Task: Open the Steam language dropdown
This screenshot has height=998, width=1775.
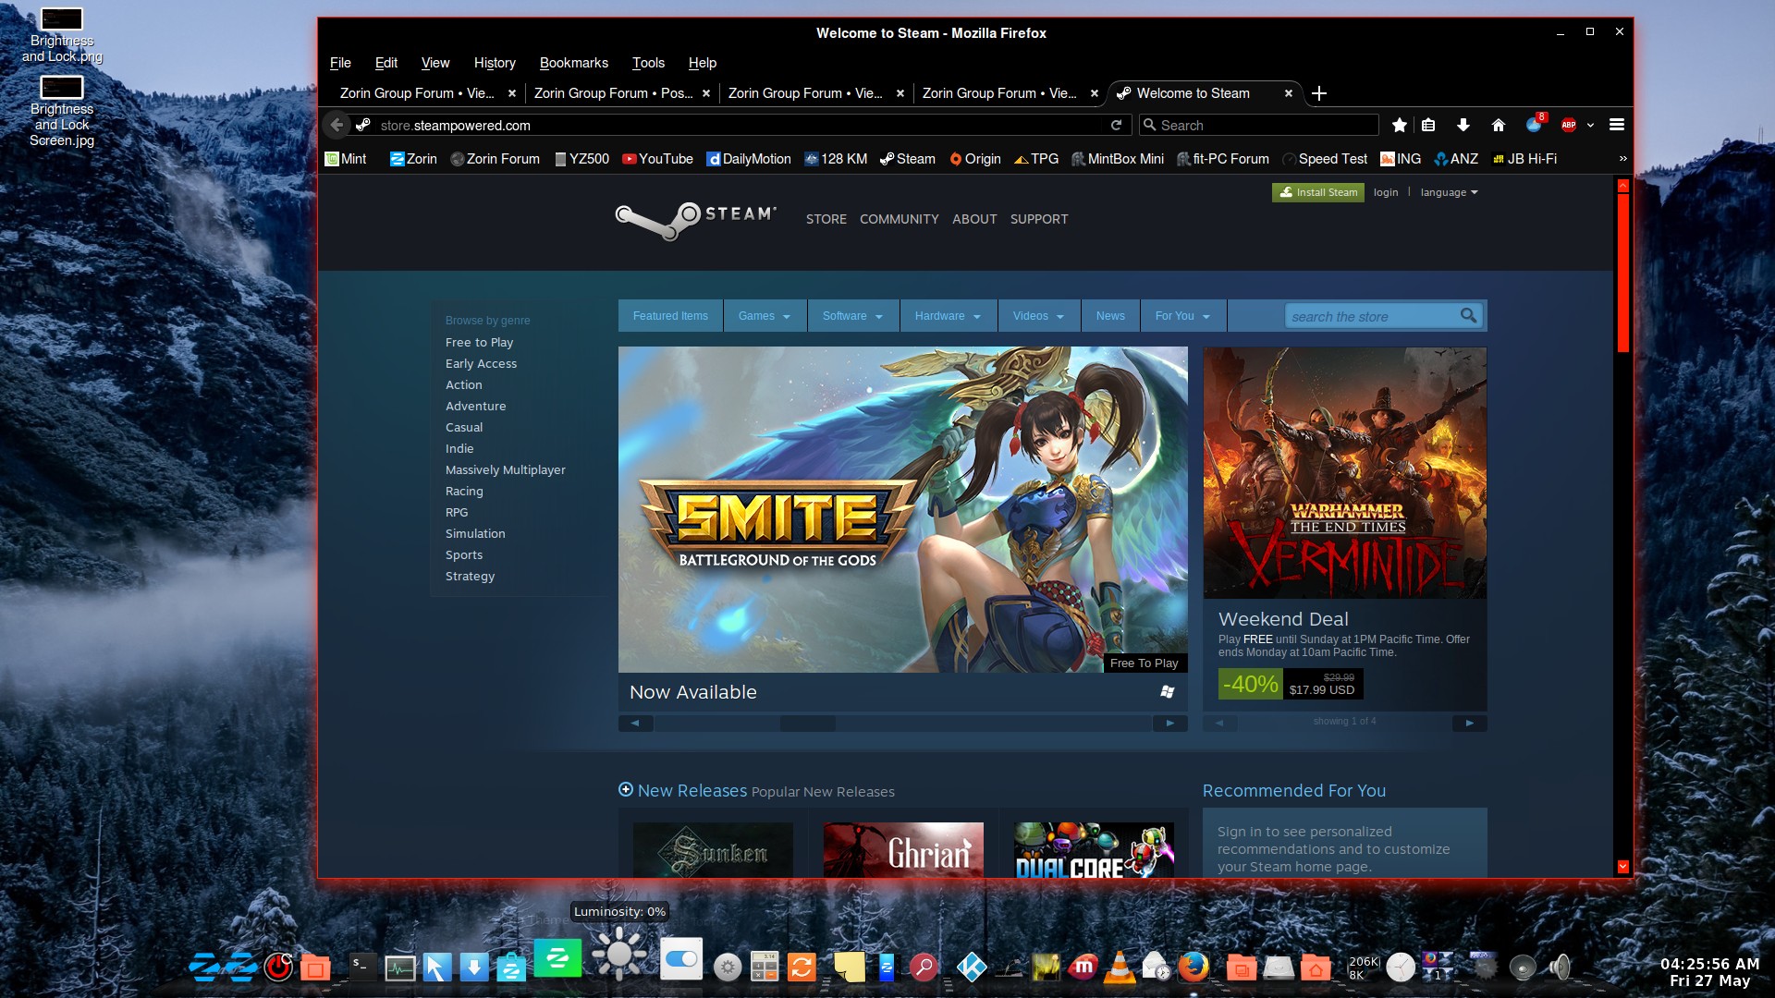Action: click(1449, 192)
